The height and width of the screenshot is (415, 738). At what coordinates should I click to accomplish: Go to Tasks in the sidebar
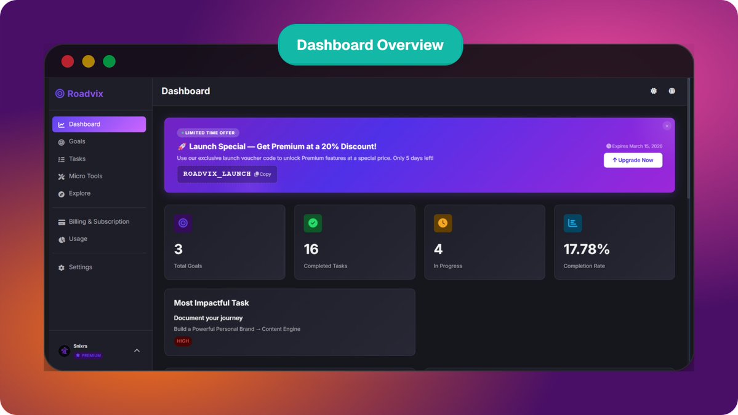tap(99, 159)
